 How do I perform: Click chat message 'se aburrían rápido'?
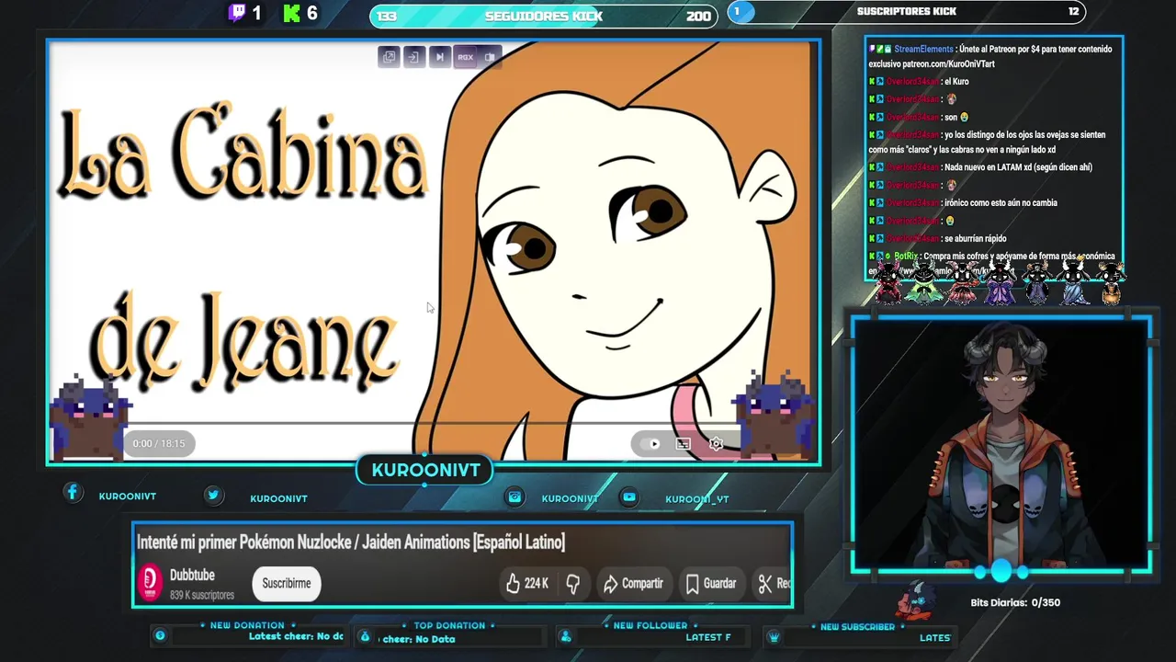point(937,239)
